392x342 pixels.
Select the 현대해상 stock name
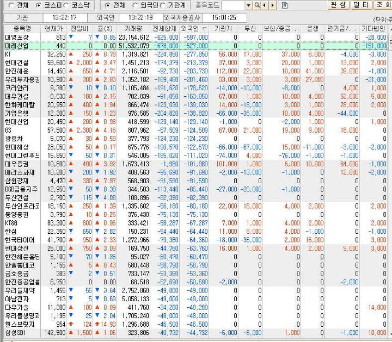click(x=16, y=147)
